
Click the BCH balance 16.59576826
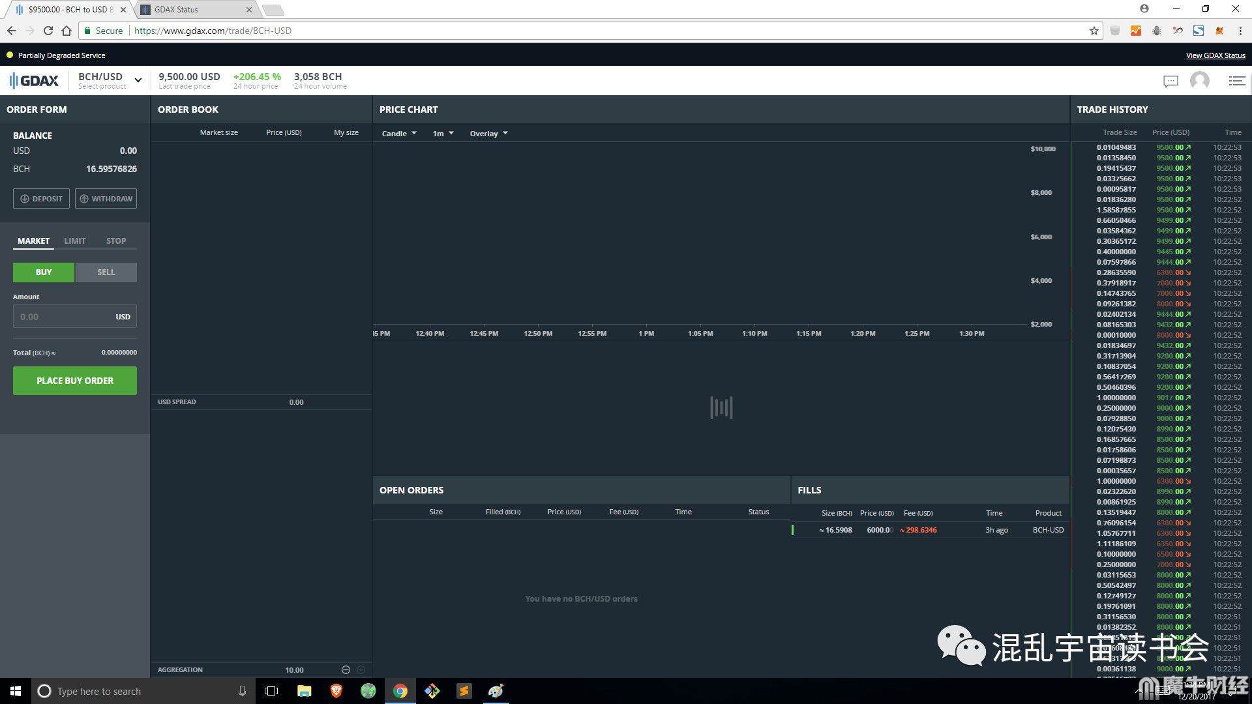point(112,169)
